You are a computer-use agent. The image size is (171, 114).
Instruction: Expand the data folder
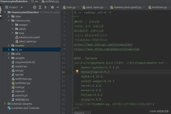pyautogui.click(x=9, y=16)
